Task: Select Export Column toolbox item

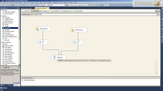Action: click(8, 56)
